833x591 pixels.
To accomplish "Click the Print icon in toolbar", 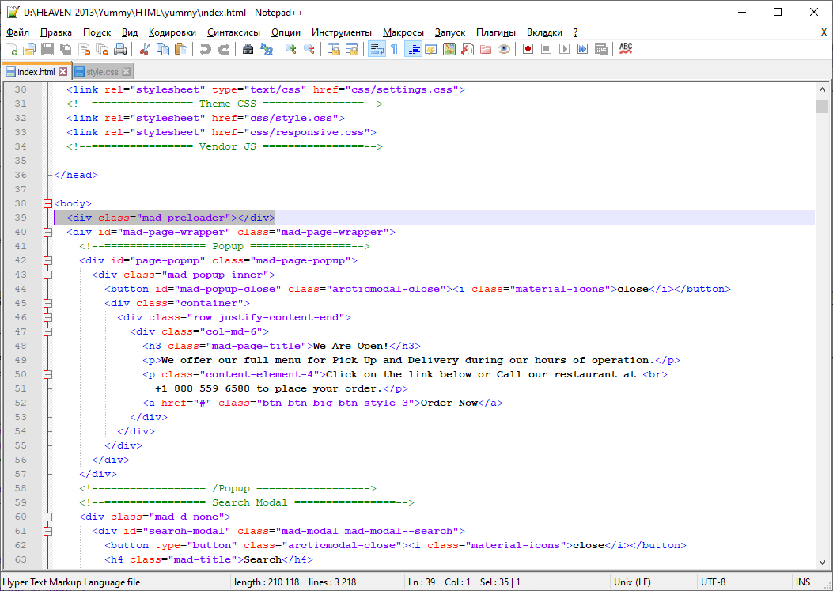I will pos(120,49).
